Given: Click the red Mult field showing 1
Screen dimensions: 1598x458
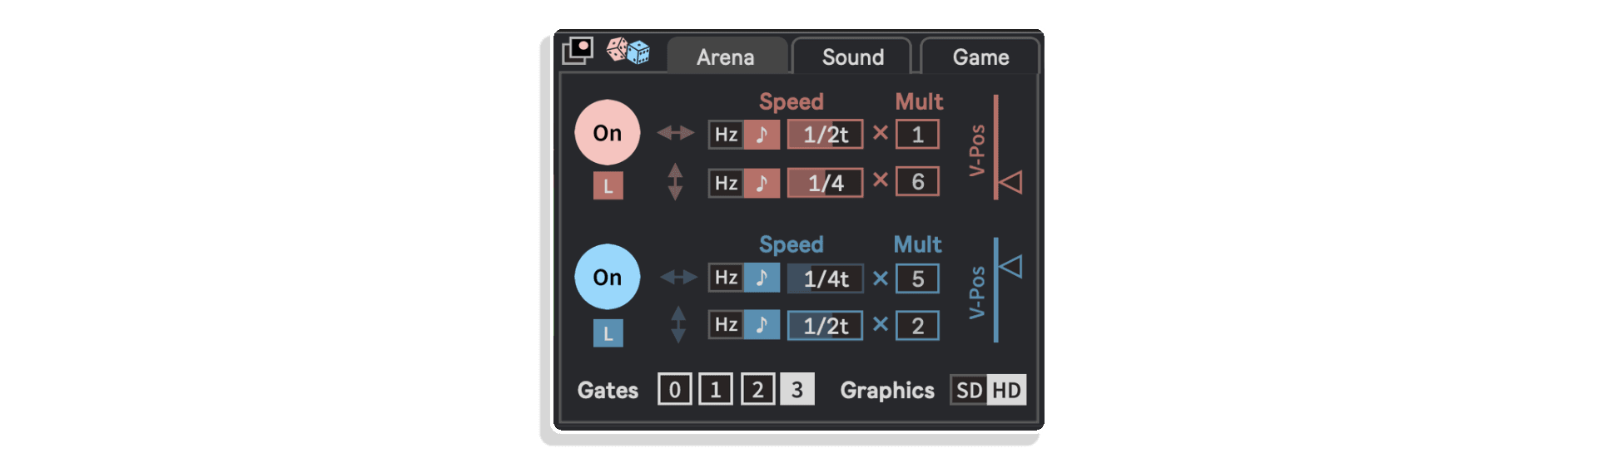Looking at the screenshot, I should 917,135.
